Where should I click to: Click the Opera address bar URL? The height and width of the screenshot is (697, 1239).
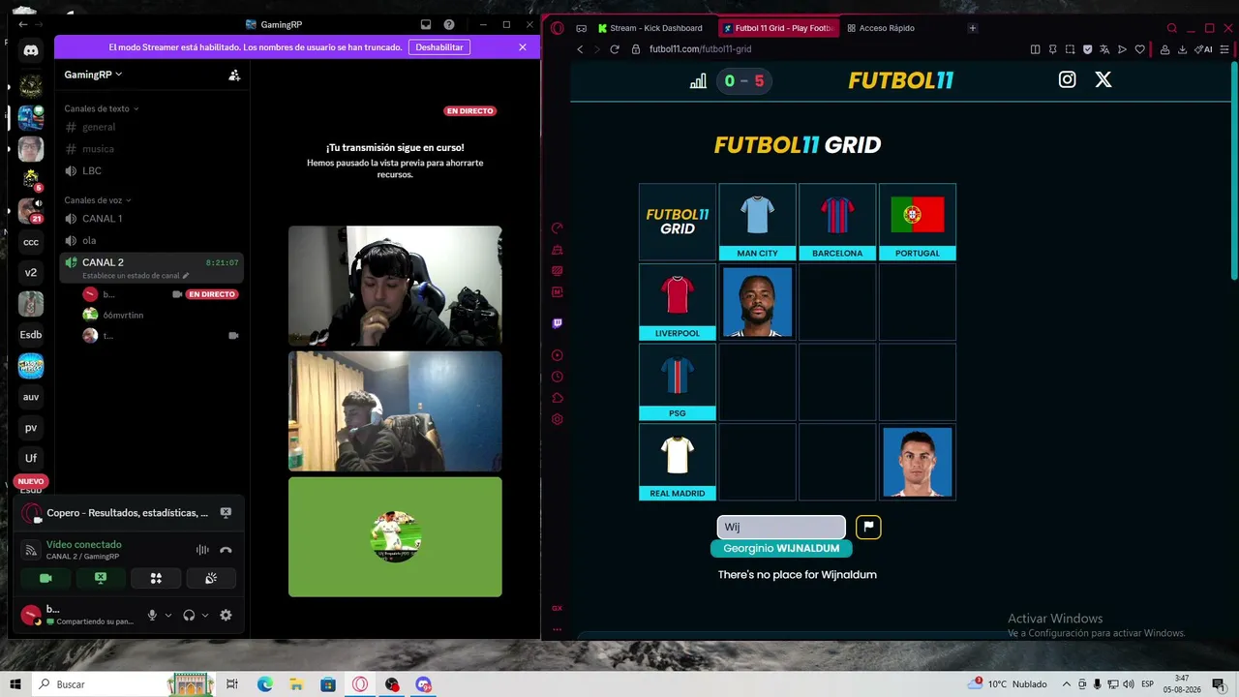(x=700, y=49)
